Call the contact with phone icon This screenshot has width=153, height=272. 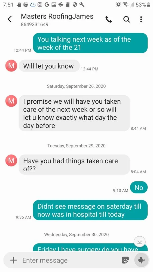point(109,19)
